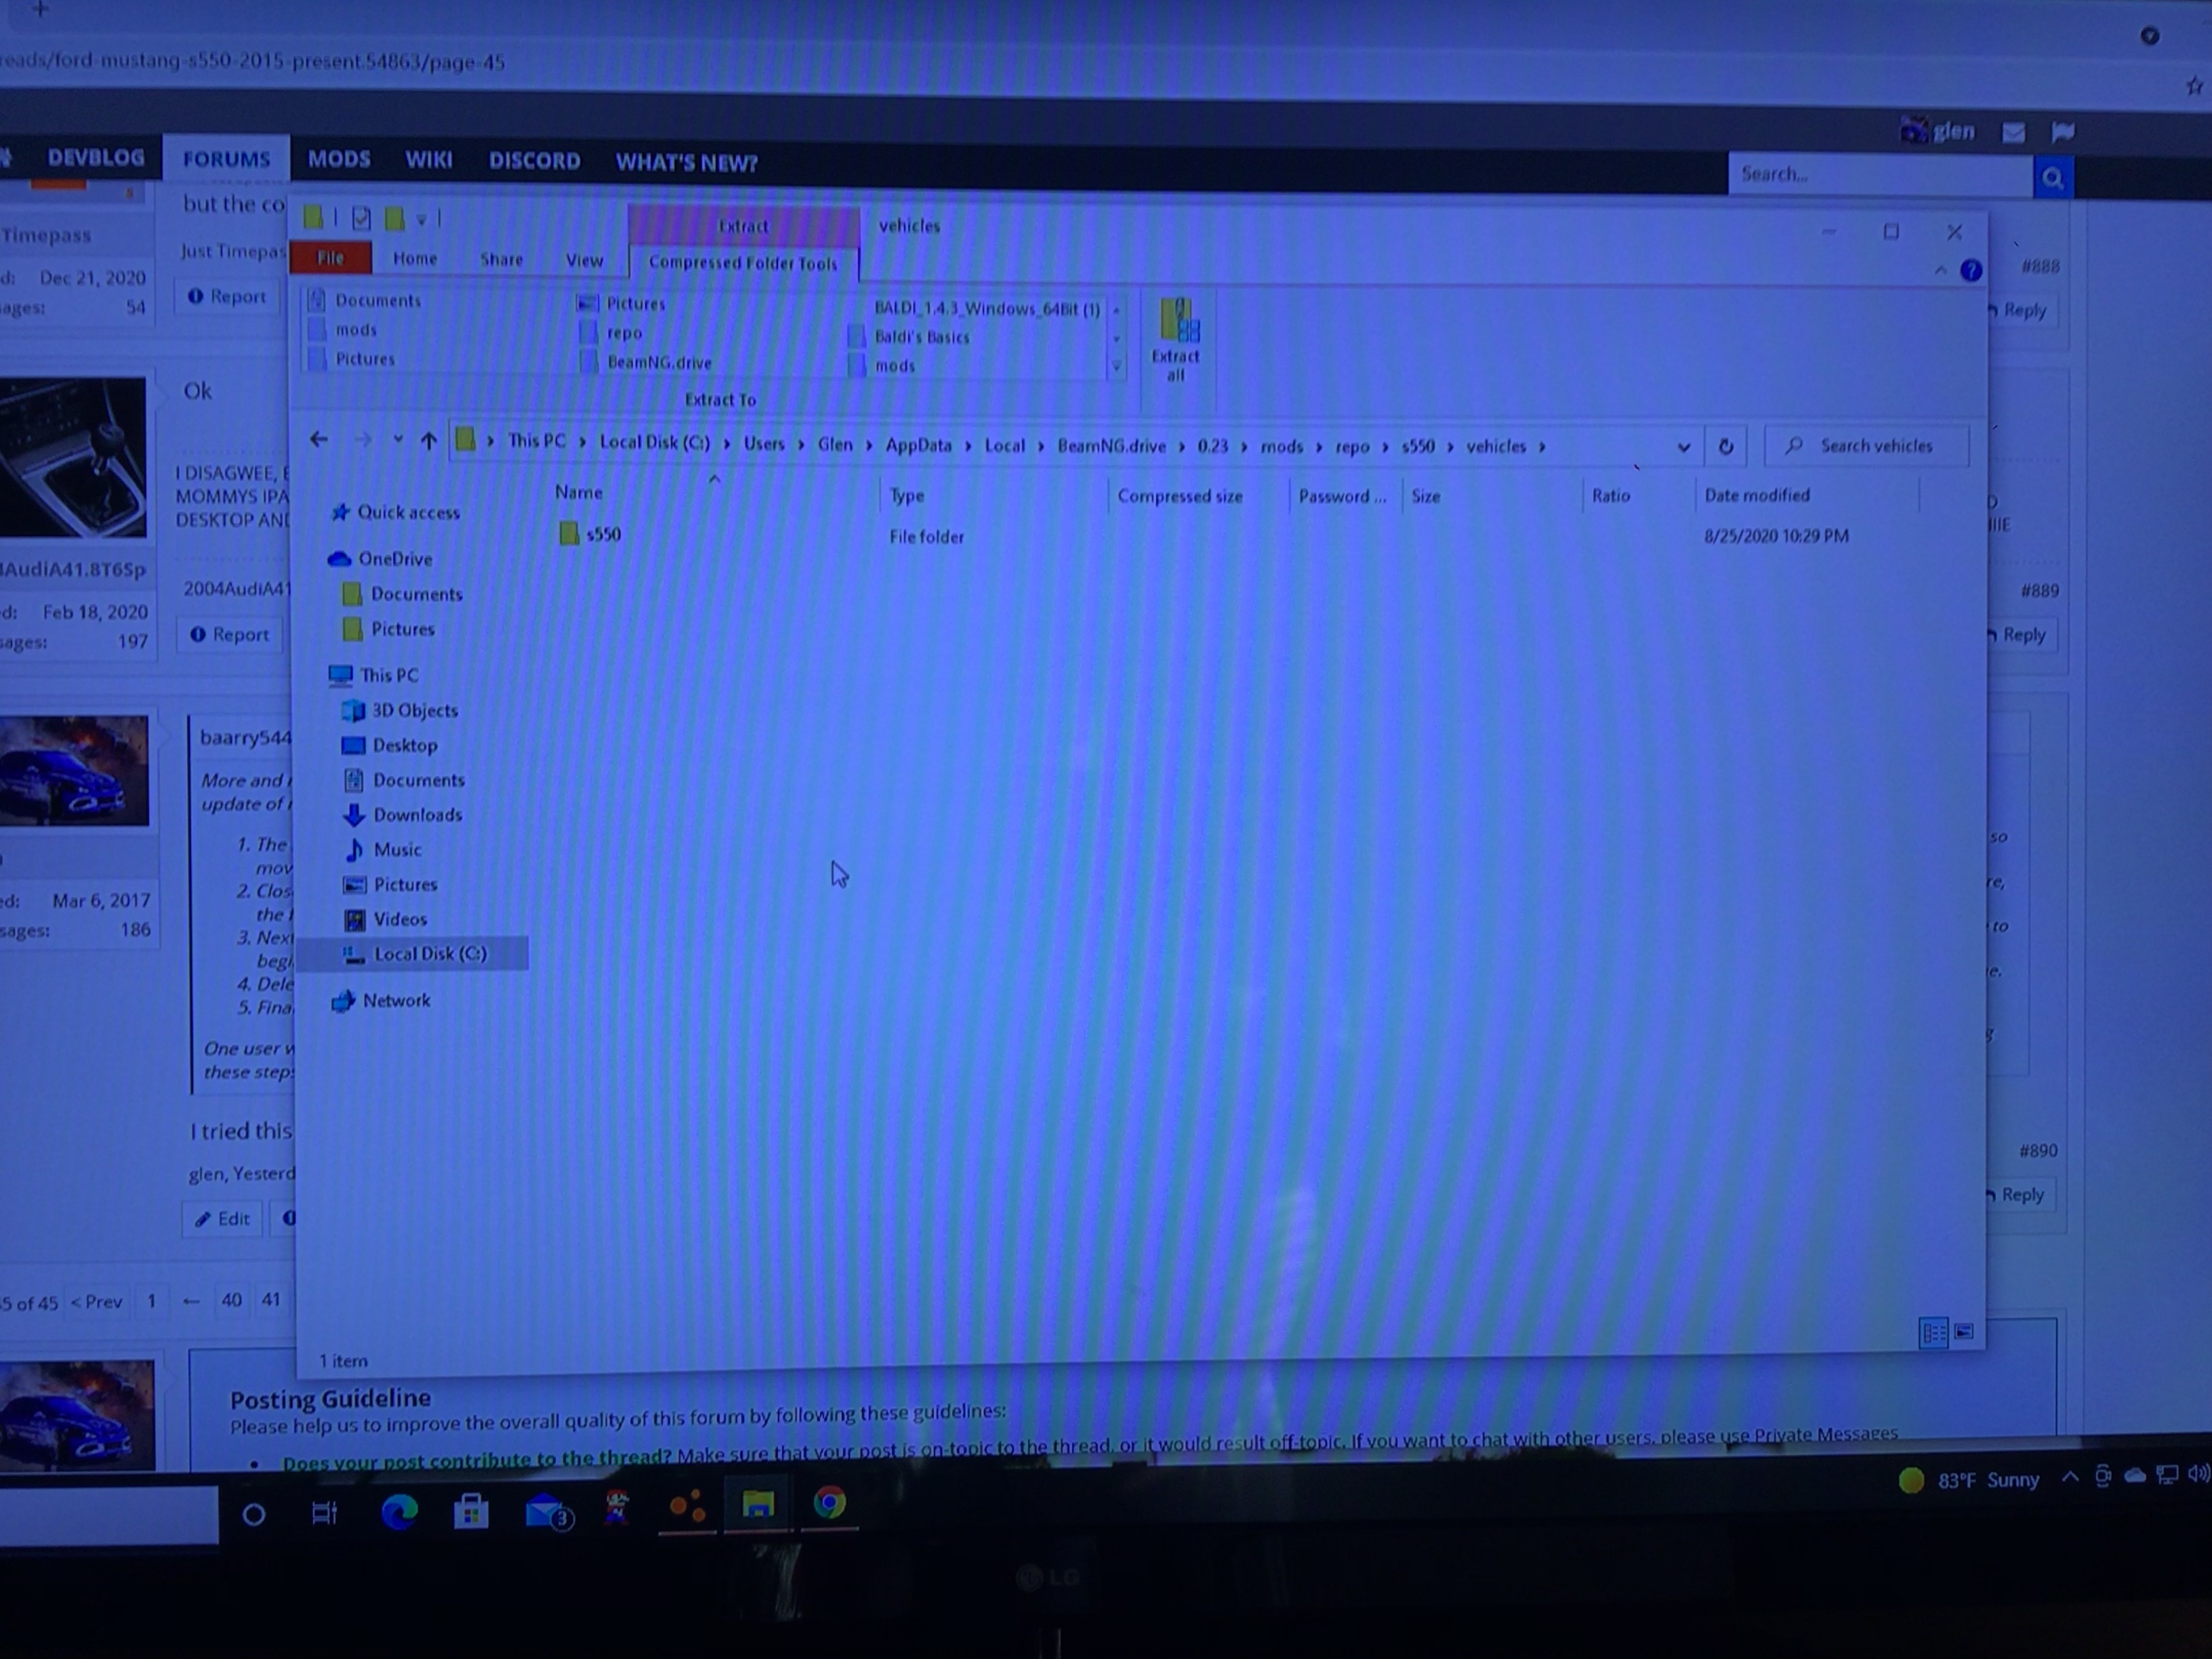
Task: Click Extract all icon in ribbon
Action: (1177, 340)
